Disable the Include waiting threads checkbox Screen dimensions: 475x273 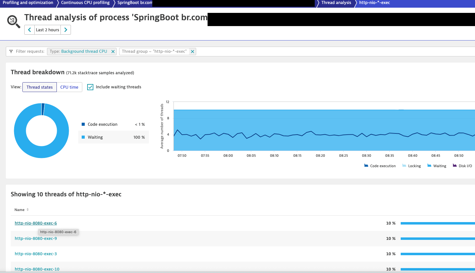(x=90, y=87)
